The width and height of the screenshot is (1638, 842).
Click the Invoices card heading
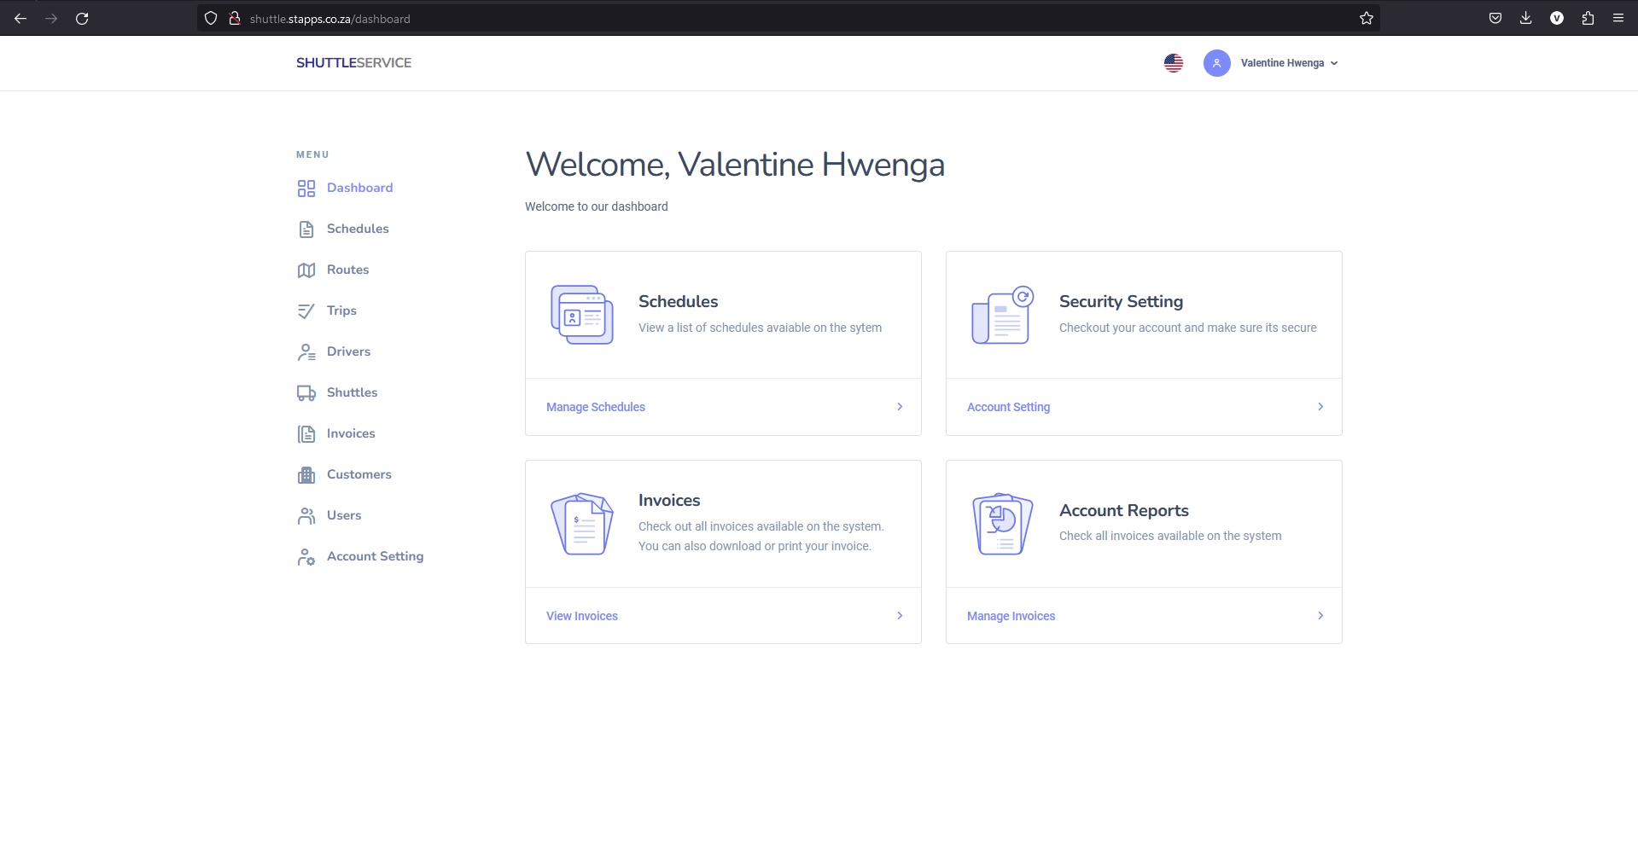(x=669, y=500)
